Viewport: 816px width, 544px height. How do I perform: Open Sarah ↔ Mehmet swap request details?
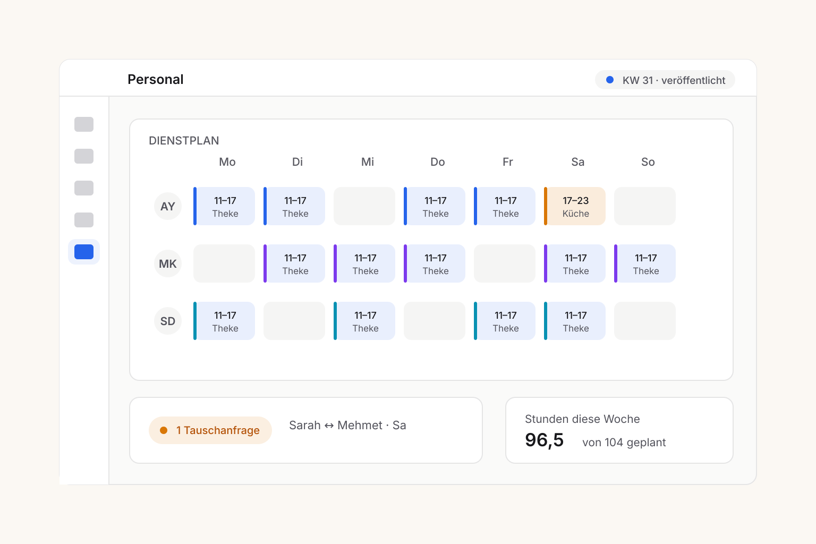tap(347, 426)
